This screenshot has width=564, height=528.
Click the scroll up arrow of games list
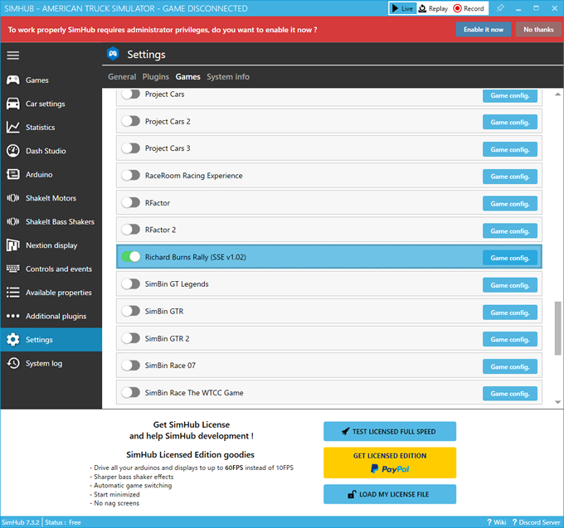pos(558,94)
